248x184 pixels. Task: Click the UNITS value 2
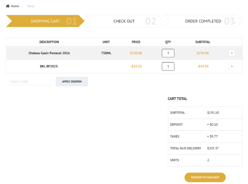click(208, 160)
